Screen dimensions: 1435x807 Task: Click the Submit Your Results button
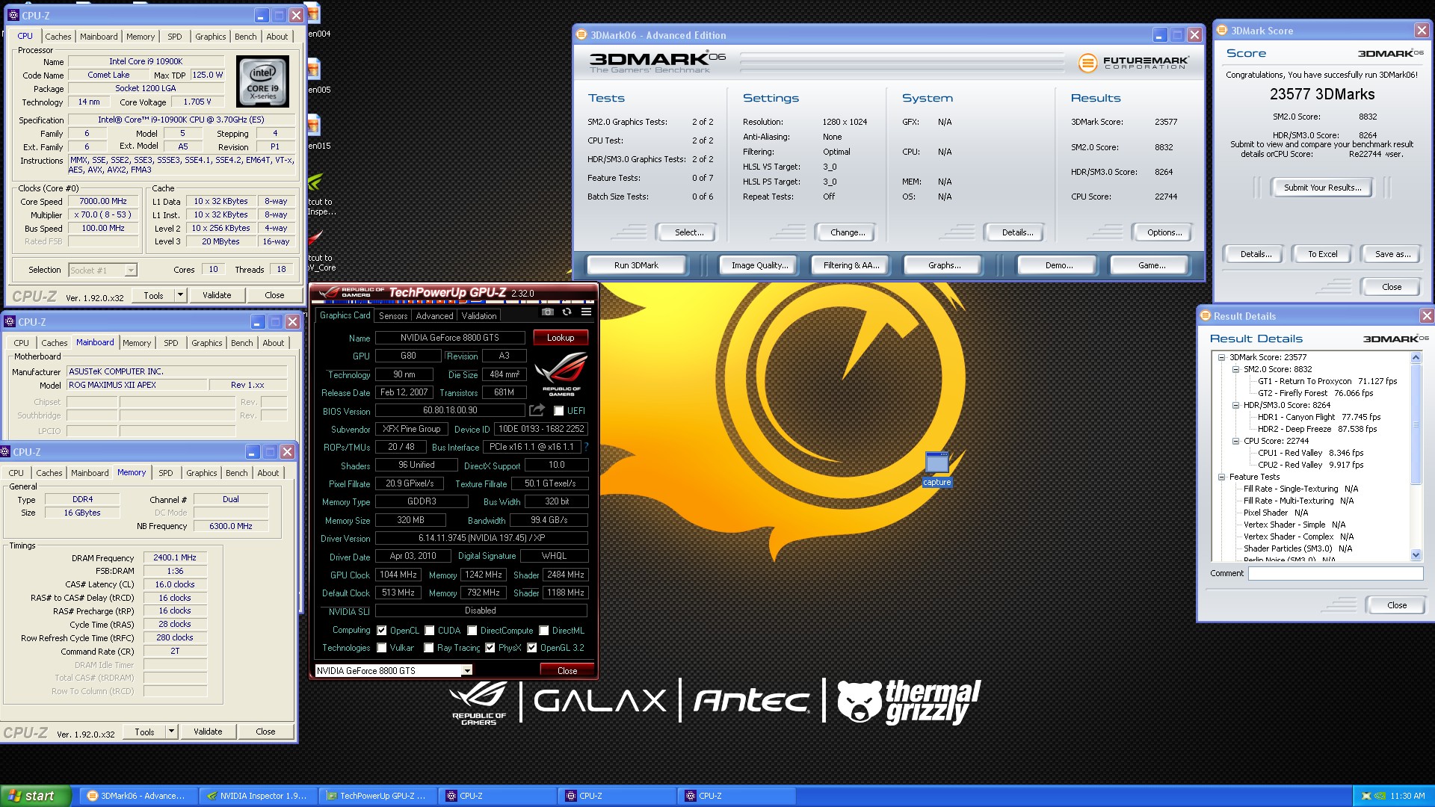(x=1322, y=188)
